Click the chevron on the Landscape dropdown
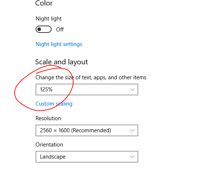209x175 pixels. coord(132,157)
